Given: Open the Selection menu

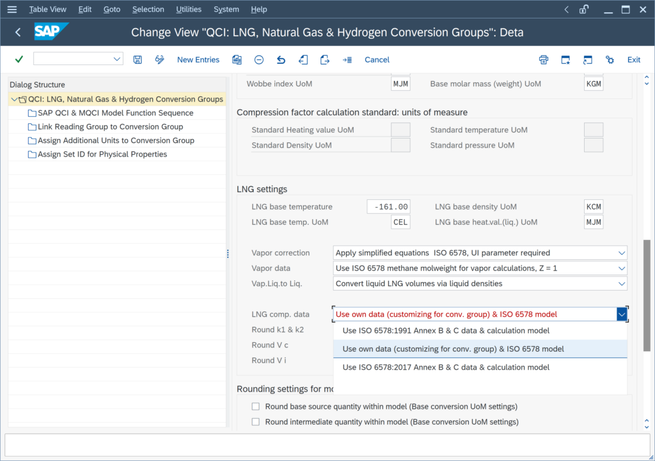Looking at the screenshot, I should coord(148,9).
